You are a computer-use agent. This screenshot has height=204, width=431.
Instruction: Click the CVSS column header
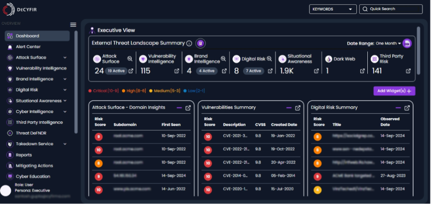click(260, 125)
